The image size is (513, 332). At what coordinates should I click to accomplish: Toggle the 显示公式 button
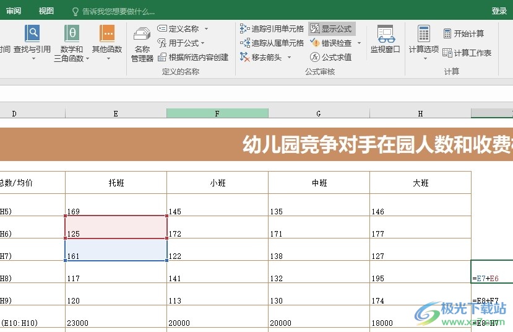(332, 29)
